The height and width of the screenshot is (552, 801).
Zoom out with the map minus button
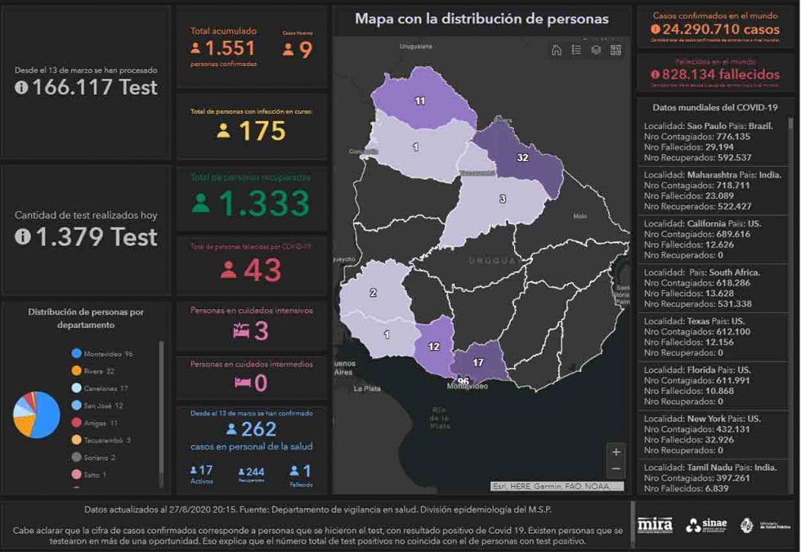(x=615, y=469)
